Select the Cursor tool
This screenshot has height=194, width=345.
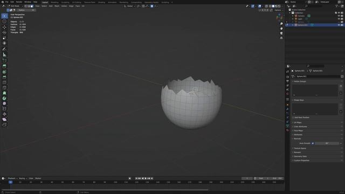4,22
